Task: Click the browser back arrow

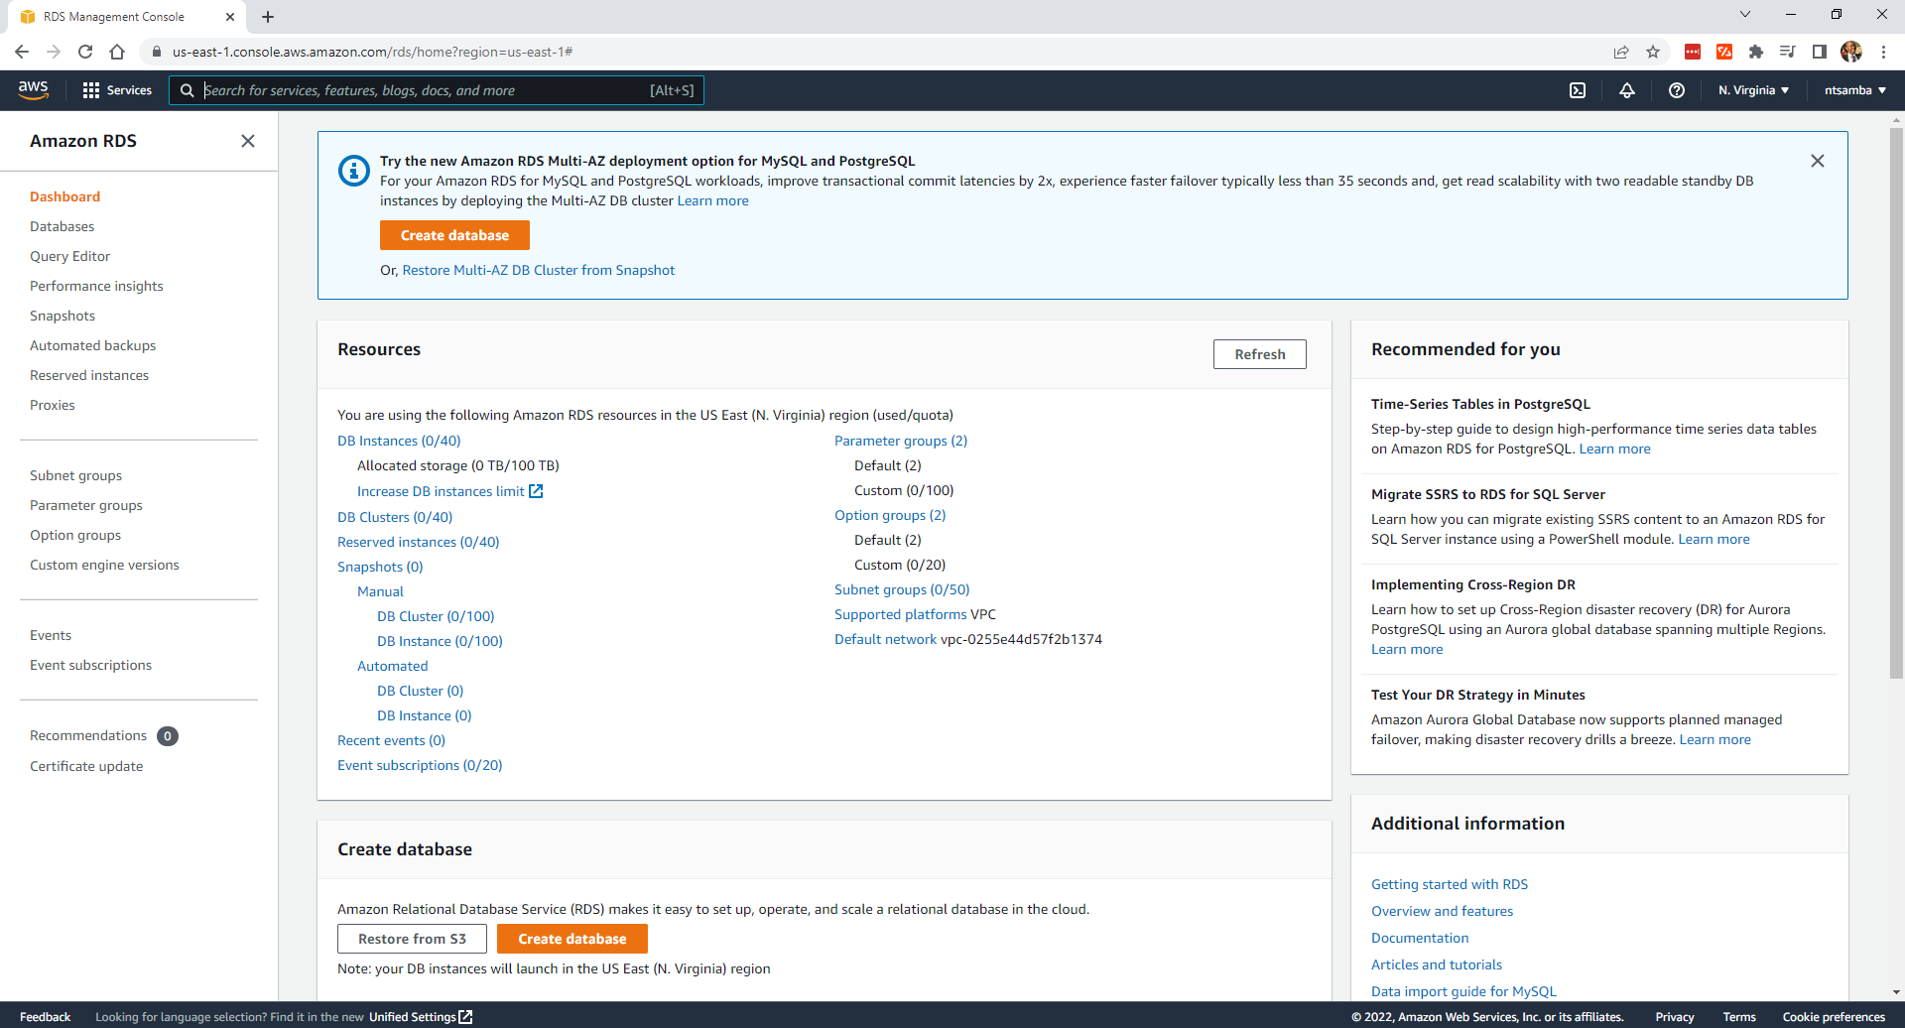Action: pyautogui.click(x=22, y=52)
